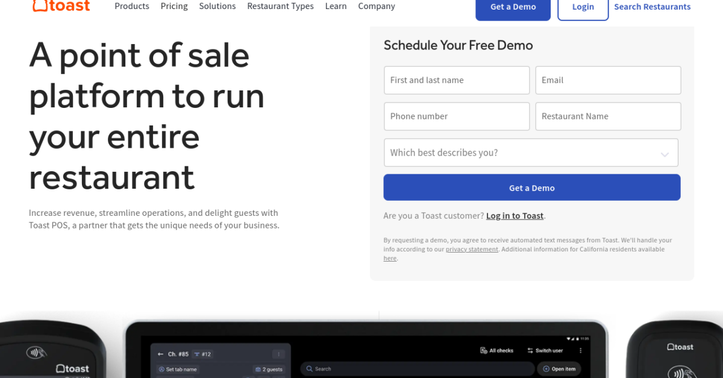This screenshot has width=723, height=378.
Task: Click the Search Restaurants link
Action: click(652, 7)
